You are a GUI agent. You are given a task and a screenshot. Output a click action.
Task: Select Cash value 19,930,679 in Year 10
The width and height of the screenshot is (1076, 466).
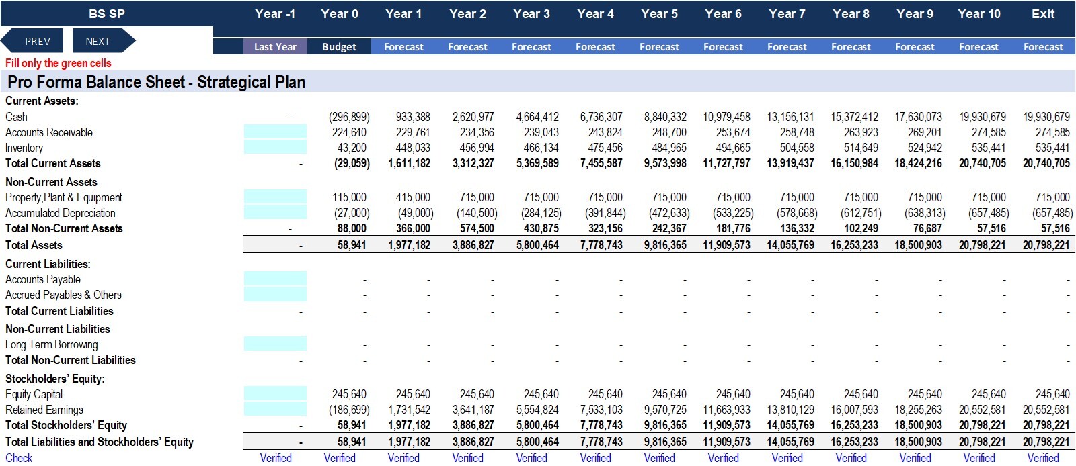coord(982,117)
